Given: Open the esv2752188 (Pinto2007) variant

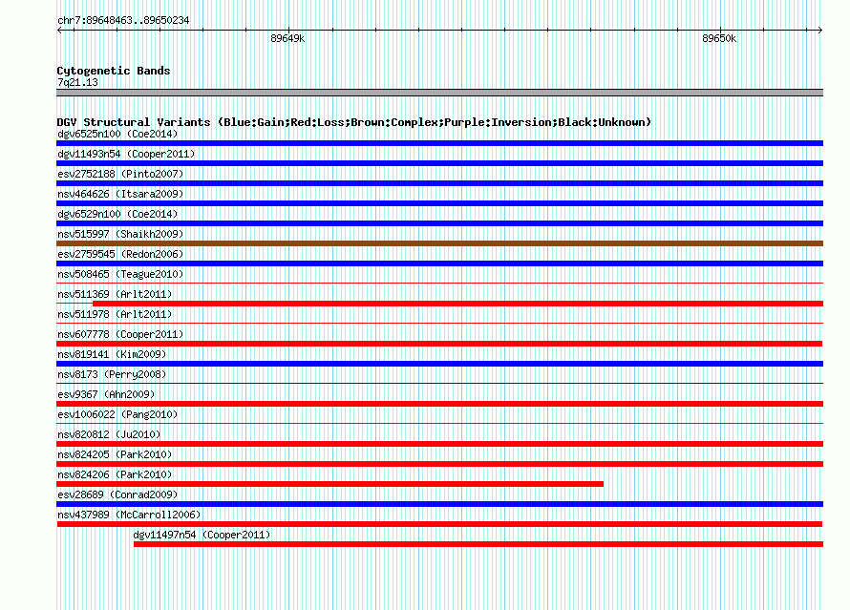Looking at the screenshot, I should pyautogui.click(x=120, y=174).
